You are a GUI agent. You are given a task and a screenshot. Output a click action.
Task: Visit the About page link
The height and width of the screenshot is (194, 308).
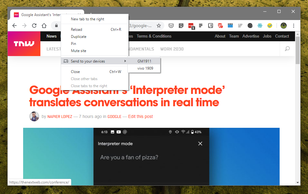220,36
